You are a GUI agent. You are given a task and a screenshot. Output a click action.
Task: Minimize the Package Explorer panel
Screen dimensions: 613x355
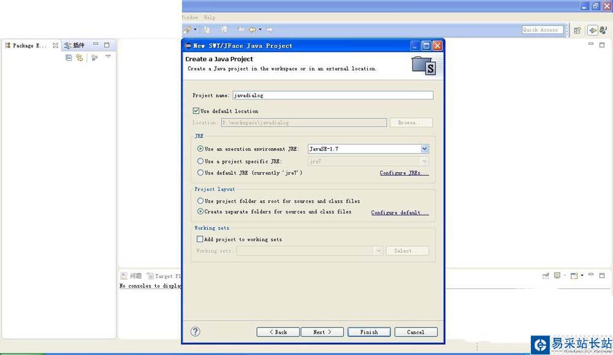tap(96, 44)
